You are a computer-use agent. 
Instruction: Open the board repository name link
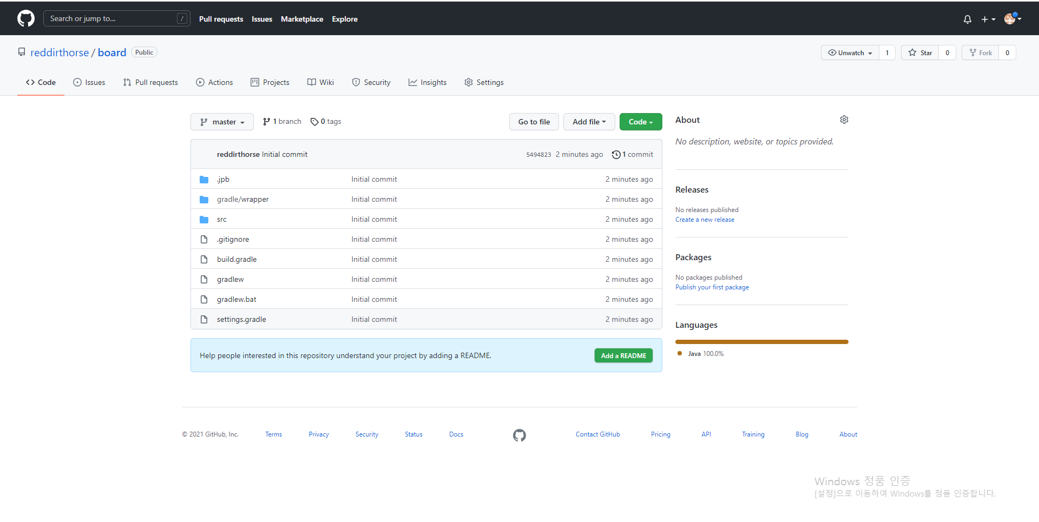tap(112, 52)
